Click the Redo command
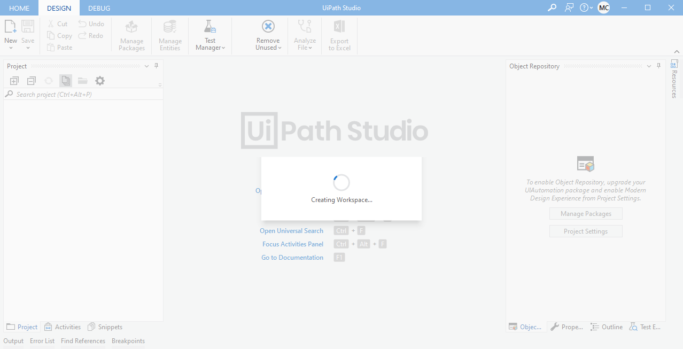 click(x=90, y=36)
